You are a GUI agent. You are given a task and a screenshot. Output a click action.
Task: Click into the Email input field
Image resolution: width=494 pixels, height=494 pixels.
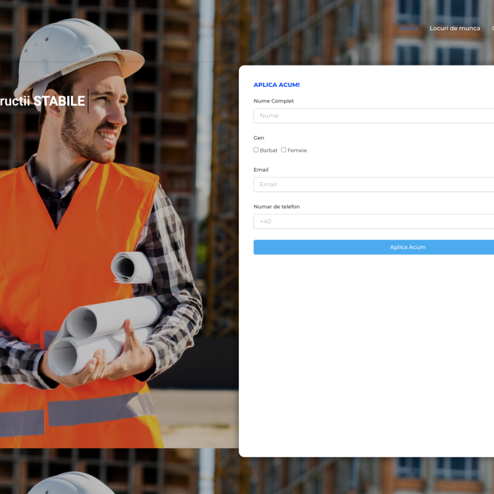374,185
